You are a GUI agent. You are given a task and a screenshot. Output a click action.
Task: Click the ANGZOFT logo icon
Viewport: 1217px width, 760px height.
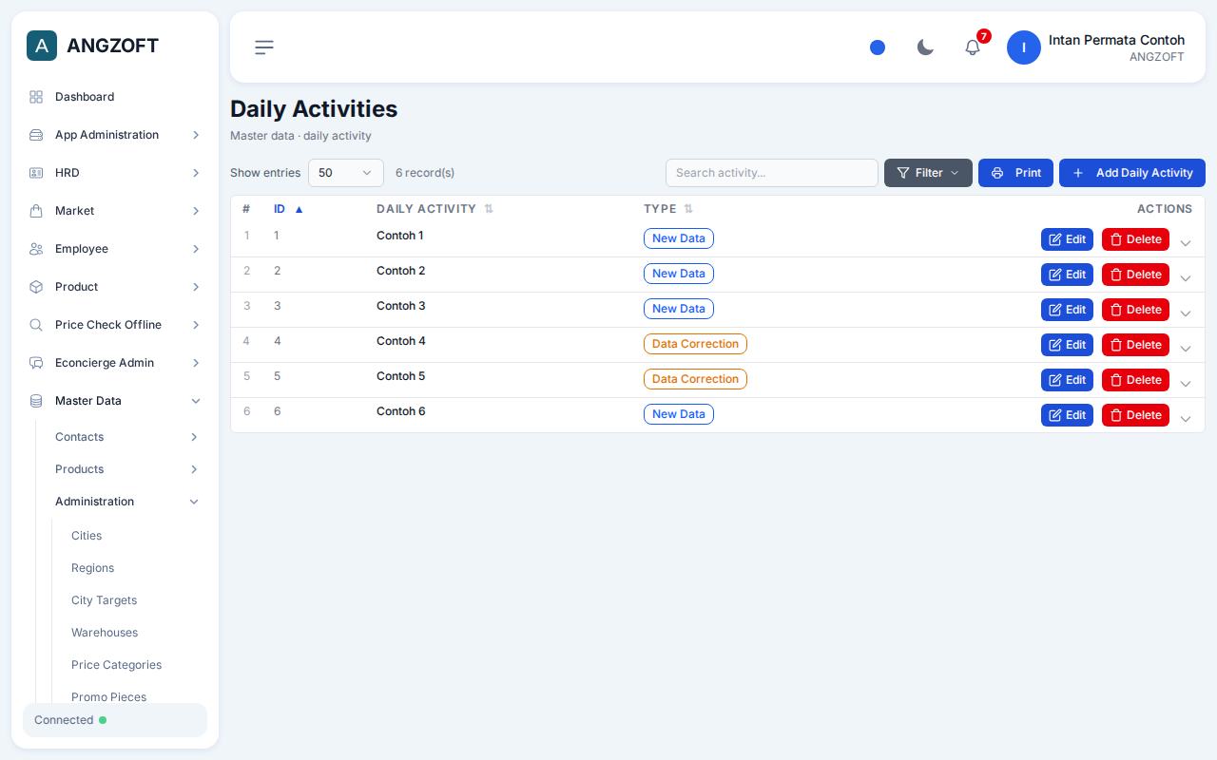42,46
